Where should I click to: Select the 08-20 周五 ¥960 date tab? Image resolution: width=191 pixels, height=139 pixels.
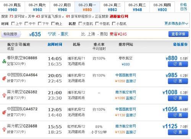click(x=12, y=7)
